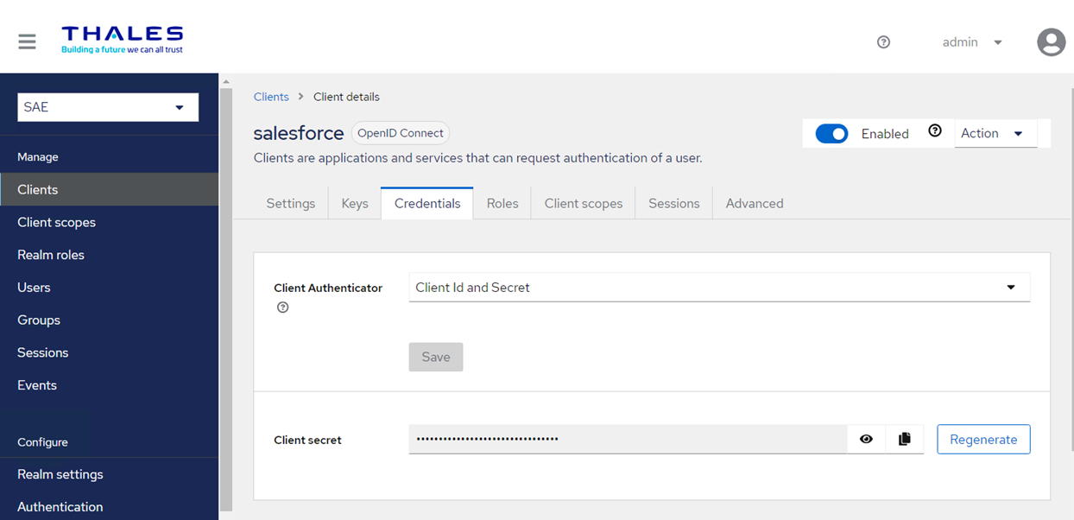Open the hamburger navigation menu

27,41
